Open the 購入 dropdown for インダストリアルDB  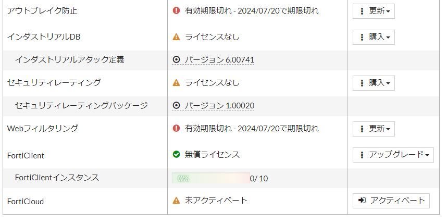tap(374, 37)
